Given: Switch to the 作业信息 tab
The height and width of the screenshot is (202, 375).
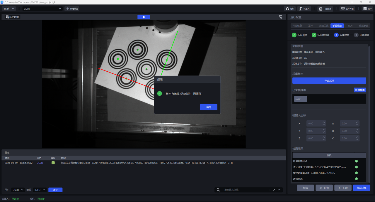Looking at the screenshot, I should 297,26.
